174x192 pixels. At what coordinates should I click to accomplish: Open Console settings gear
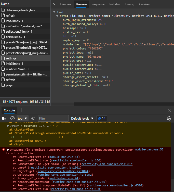tap(169, 118)
